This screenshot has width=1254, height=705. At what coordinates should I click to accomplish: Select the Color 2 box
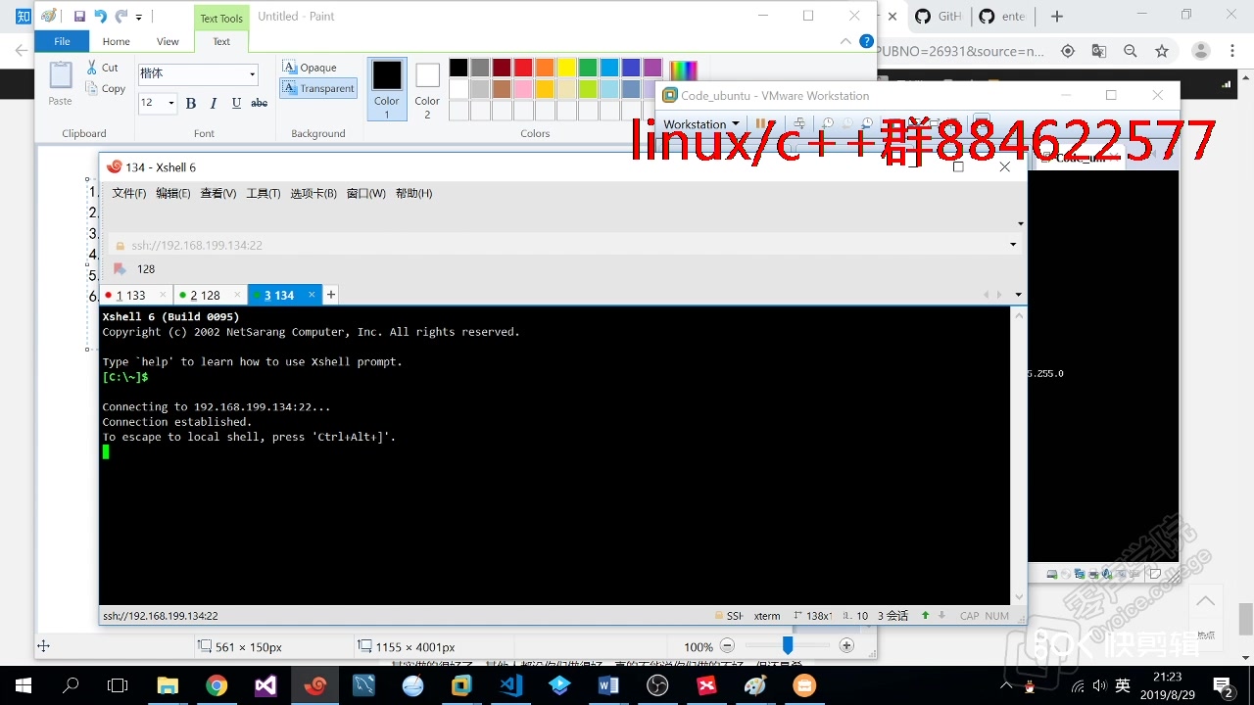427,89
